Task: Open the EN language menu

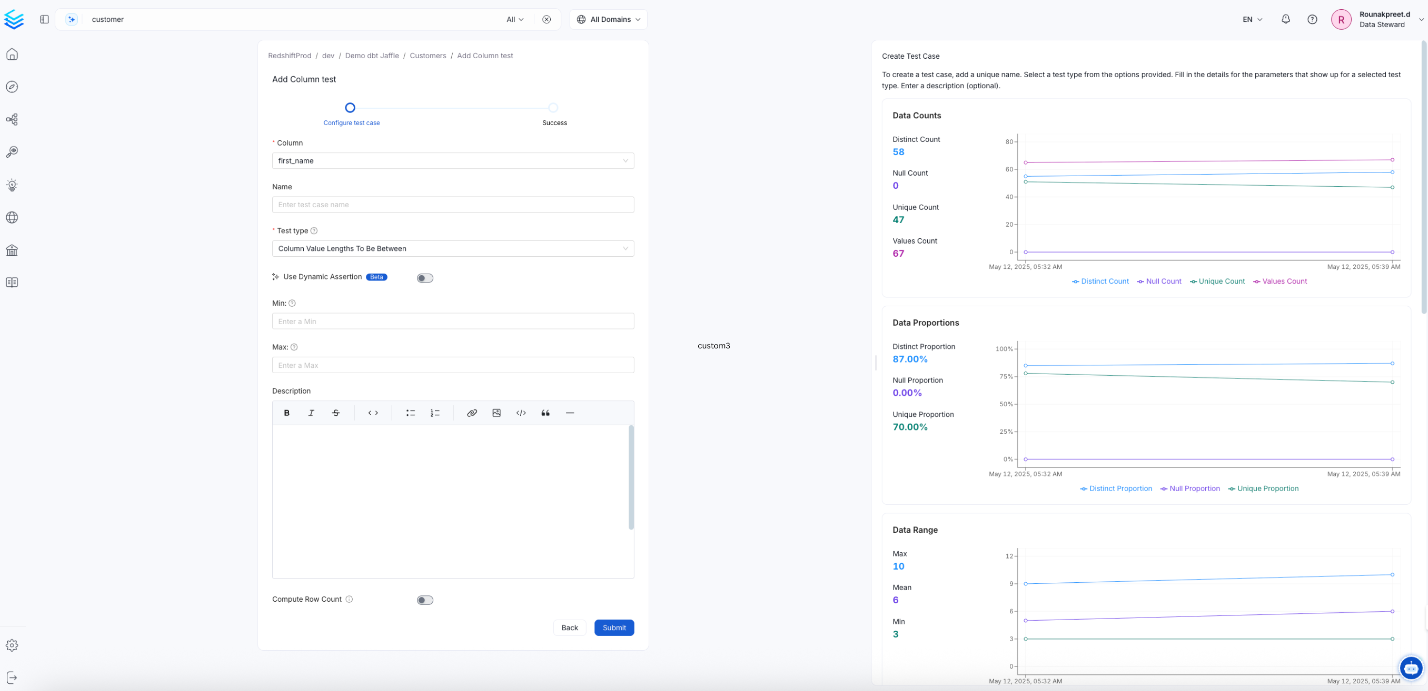Action: tap(1251, 19)
